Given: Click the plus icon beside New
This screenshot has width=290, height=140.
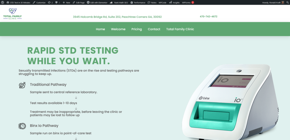Looking at the screenshot, I should point(64,3).
